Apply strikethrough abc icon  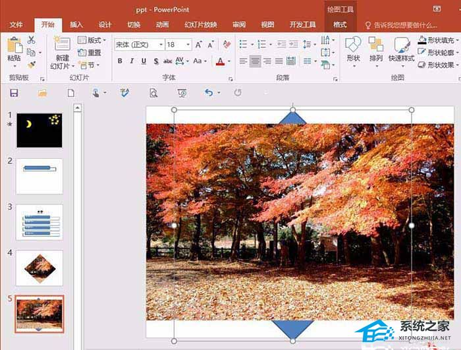[x=167, y=61]
